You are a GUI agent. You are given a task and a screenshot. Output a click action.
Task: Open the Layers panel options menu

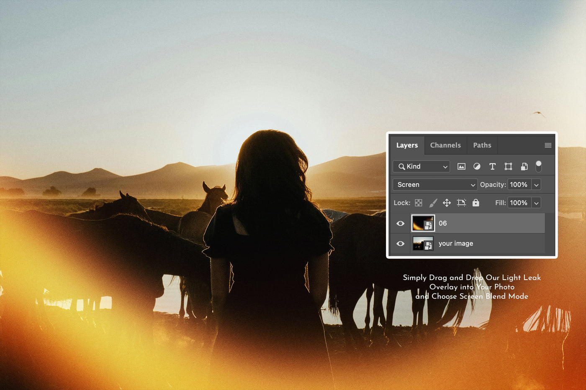(x=548, y=145)
